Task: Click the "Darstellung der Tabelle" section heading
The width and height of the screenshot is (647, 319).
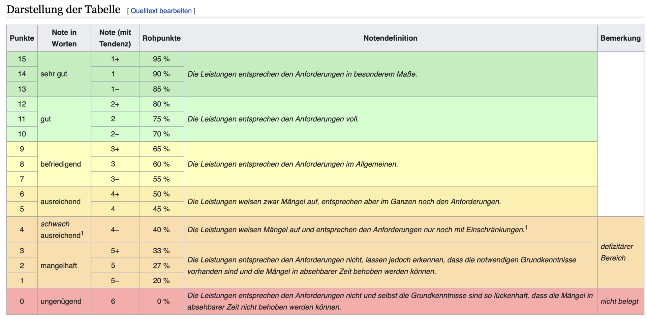Action: 63,9
